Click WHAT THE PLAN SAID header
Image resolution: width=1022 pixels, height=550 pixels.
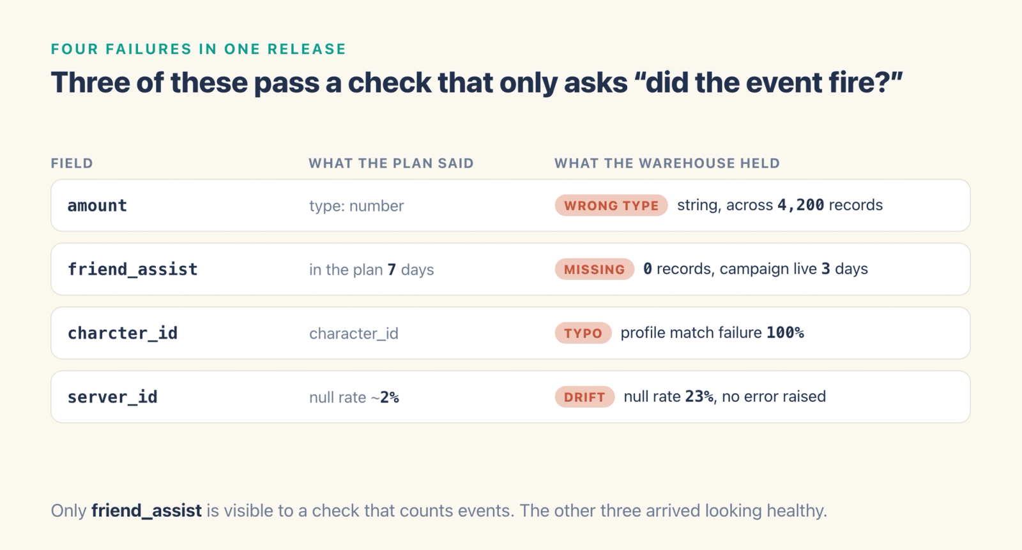coord(391,163)
